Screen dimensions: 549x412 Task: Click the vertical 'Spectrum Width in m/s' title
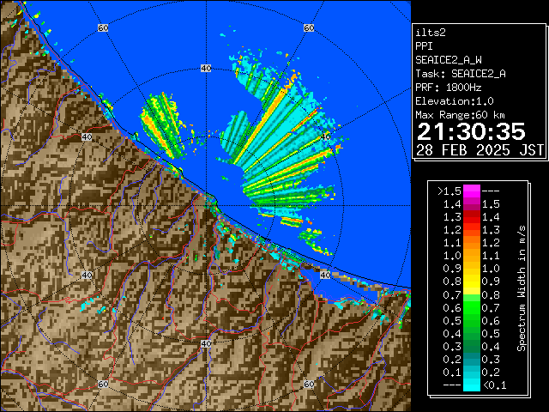522,288
